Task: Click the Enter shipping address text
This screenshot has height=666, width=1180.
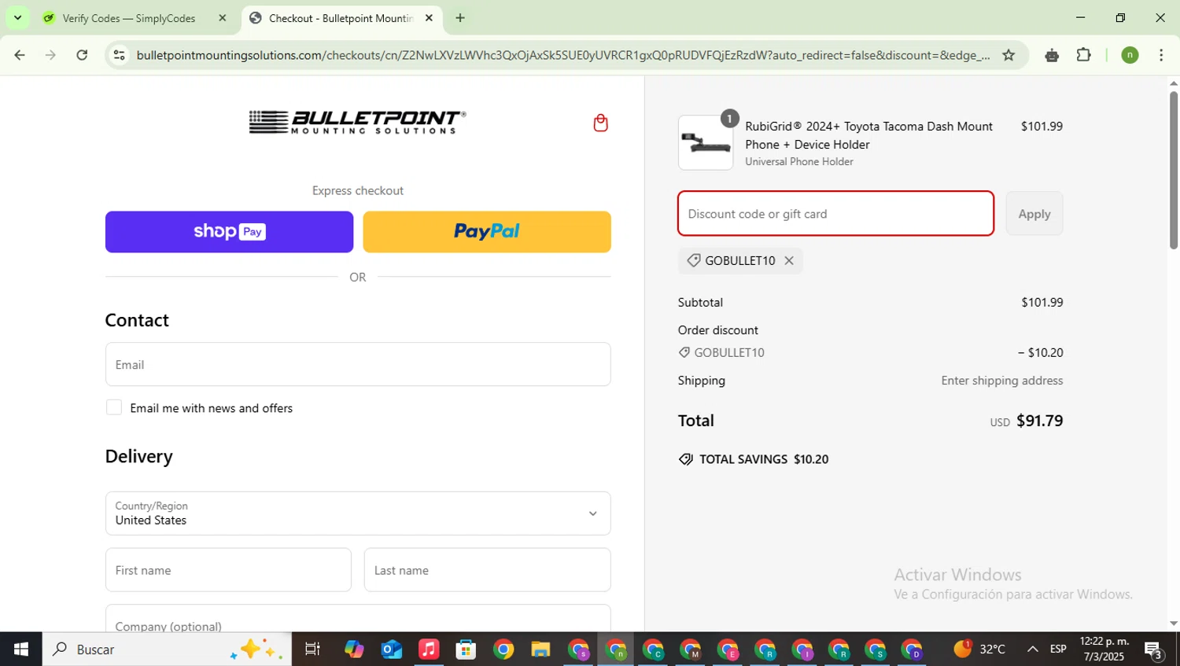Action: [1002, 381]
